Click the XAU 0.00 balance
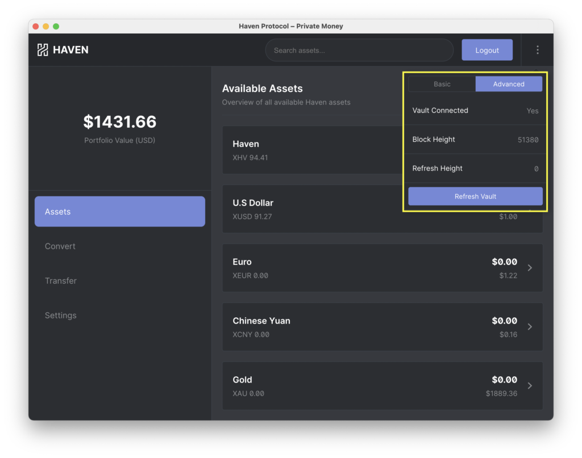582x458 pixels. click(x=248, y=393)
